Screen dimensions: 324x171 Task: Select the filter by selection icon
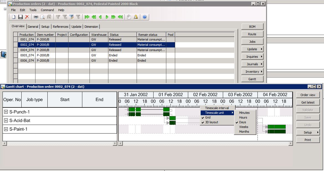click(58, 17)
